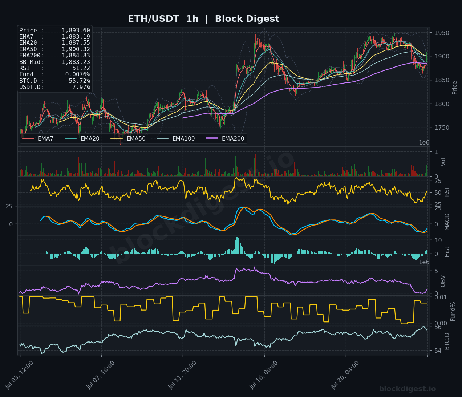
Task: Click the Jul 20, 04:00 time label
Action: (x=345, y=375)
